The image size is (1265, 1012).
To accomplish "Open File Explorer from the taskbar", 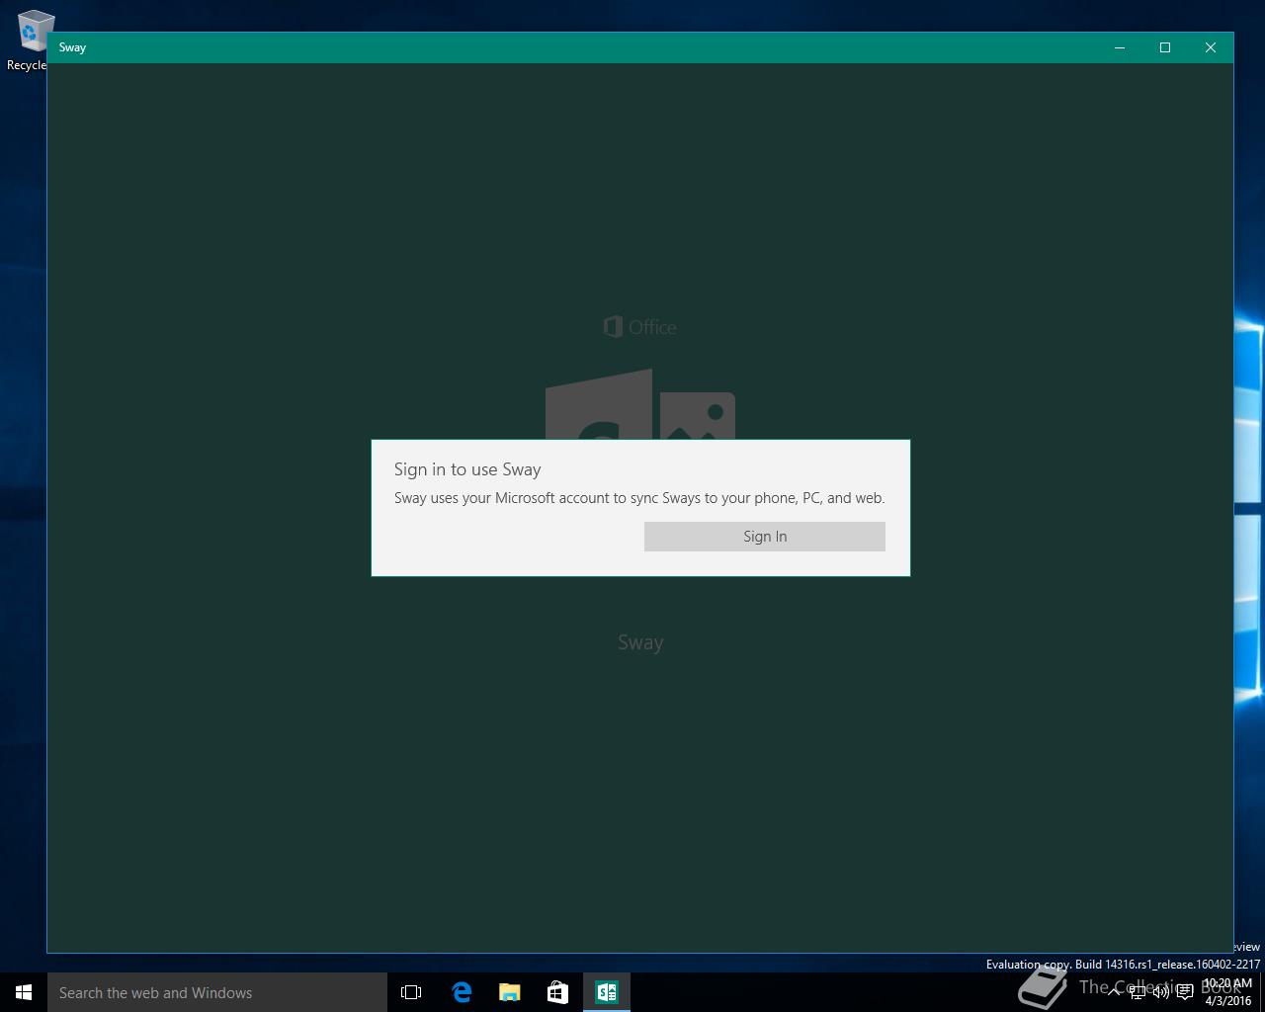I will point(509,992).
